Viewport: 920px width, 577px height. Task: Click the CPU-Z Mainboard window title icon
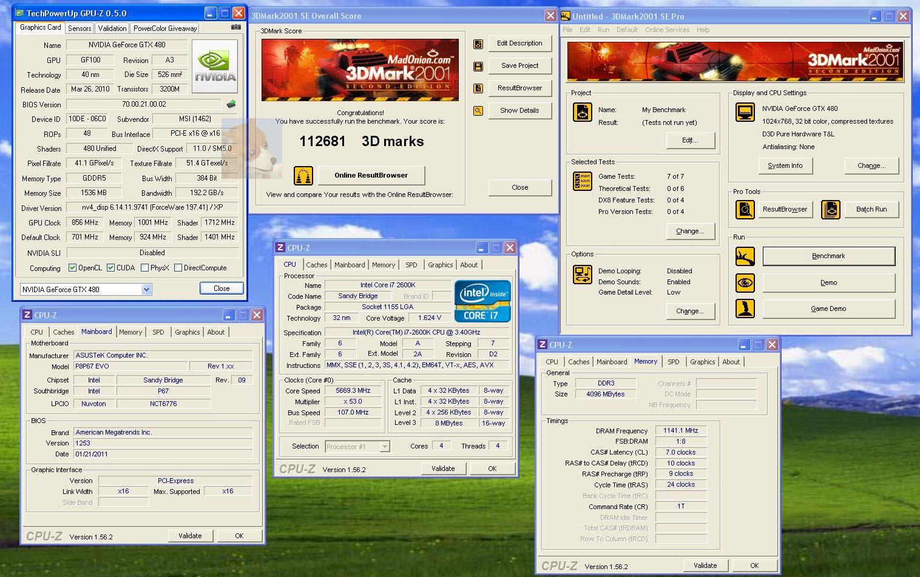click(27, 315)
